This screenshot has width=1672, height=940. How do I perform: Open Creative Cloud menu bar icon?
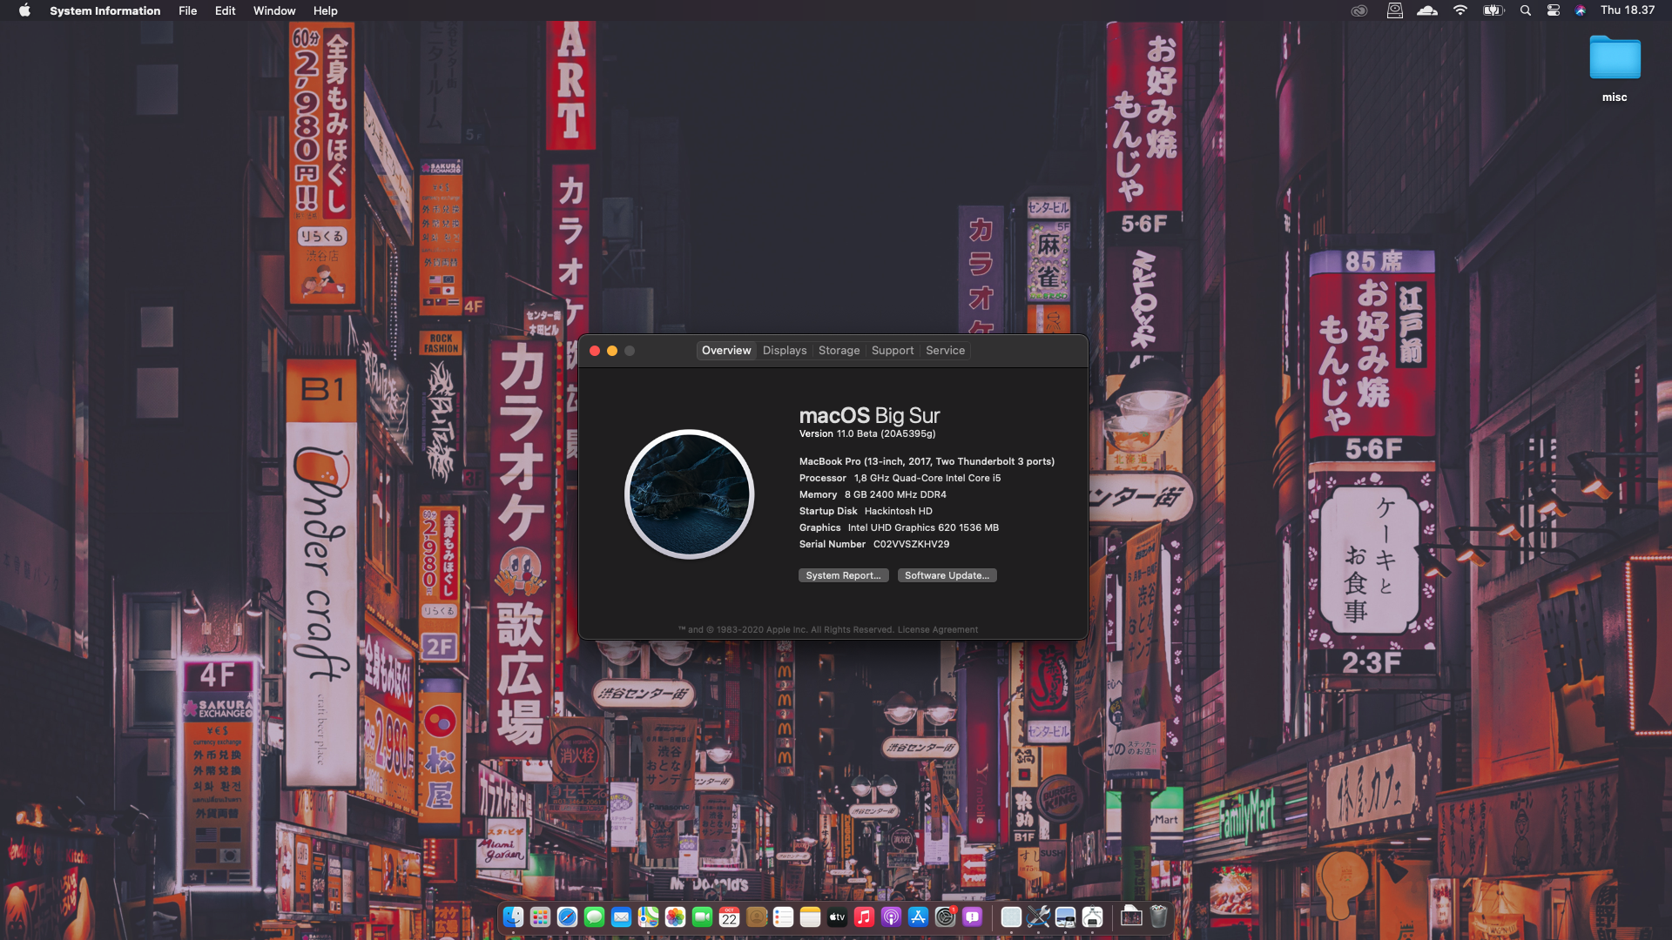tap(1358, 10)
